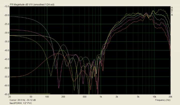Image resolution: width=180 pixels, height=105 pixels.
Task: Click the -30.0 dB axis label
Action: [x=7, y=33]
